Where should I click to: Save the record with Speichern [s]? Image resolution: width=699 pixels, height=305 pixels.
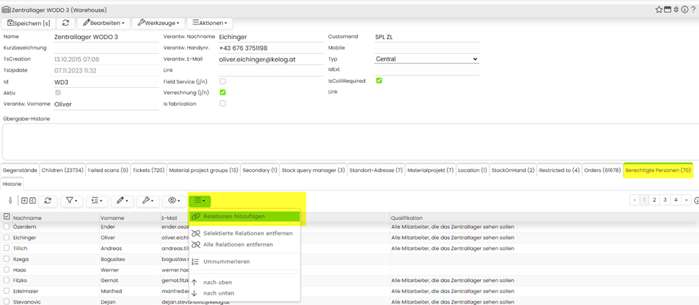point(29,23)
